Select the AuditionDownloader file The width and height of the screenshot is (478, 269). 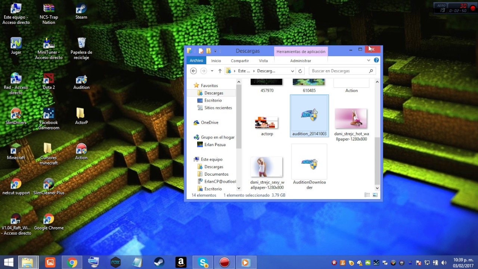[309, 167]
